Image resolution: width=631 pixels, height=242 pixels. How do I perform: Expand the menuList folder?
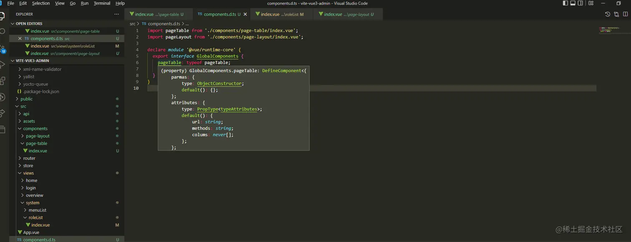pyautogui.click(x=67, y=210)
